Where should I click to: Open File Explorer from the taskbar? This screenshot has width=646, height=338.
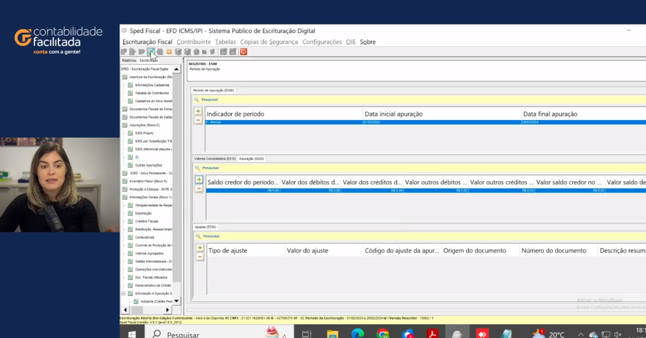(332, 334)
